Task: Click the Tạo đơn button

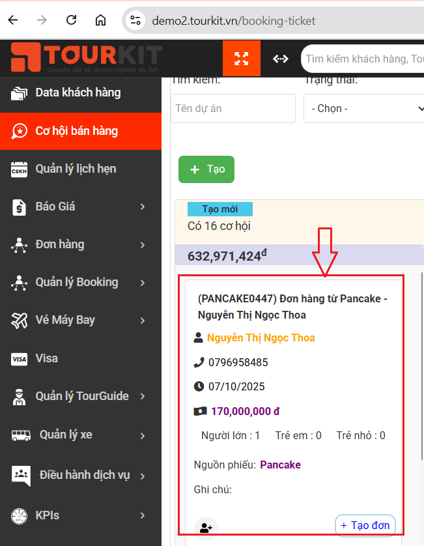Action: click(365, 525)
